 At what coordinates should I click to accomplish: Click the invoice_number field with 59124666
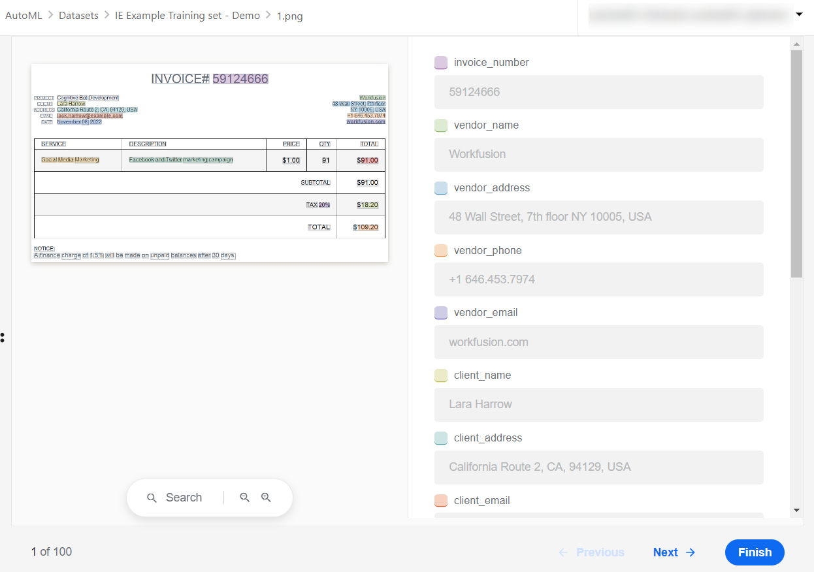tap(599, 92)
